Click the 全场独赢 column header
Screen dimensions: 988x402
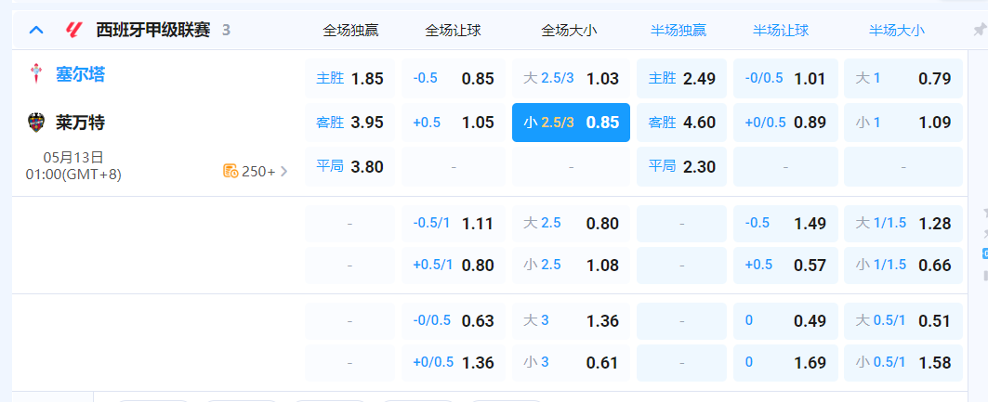351,31
